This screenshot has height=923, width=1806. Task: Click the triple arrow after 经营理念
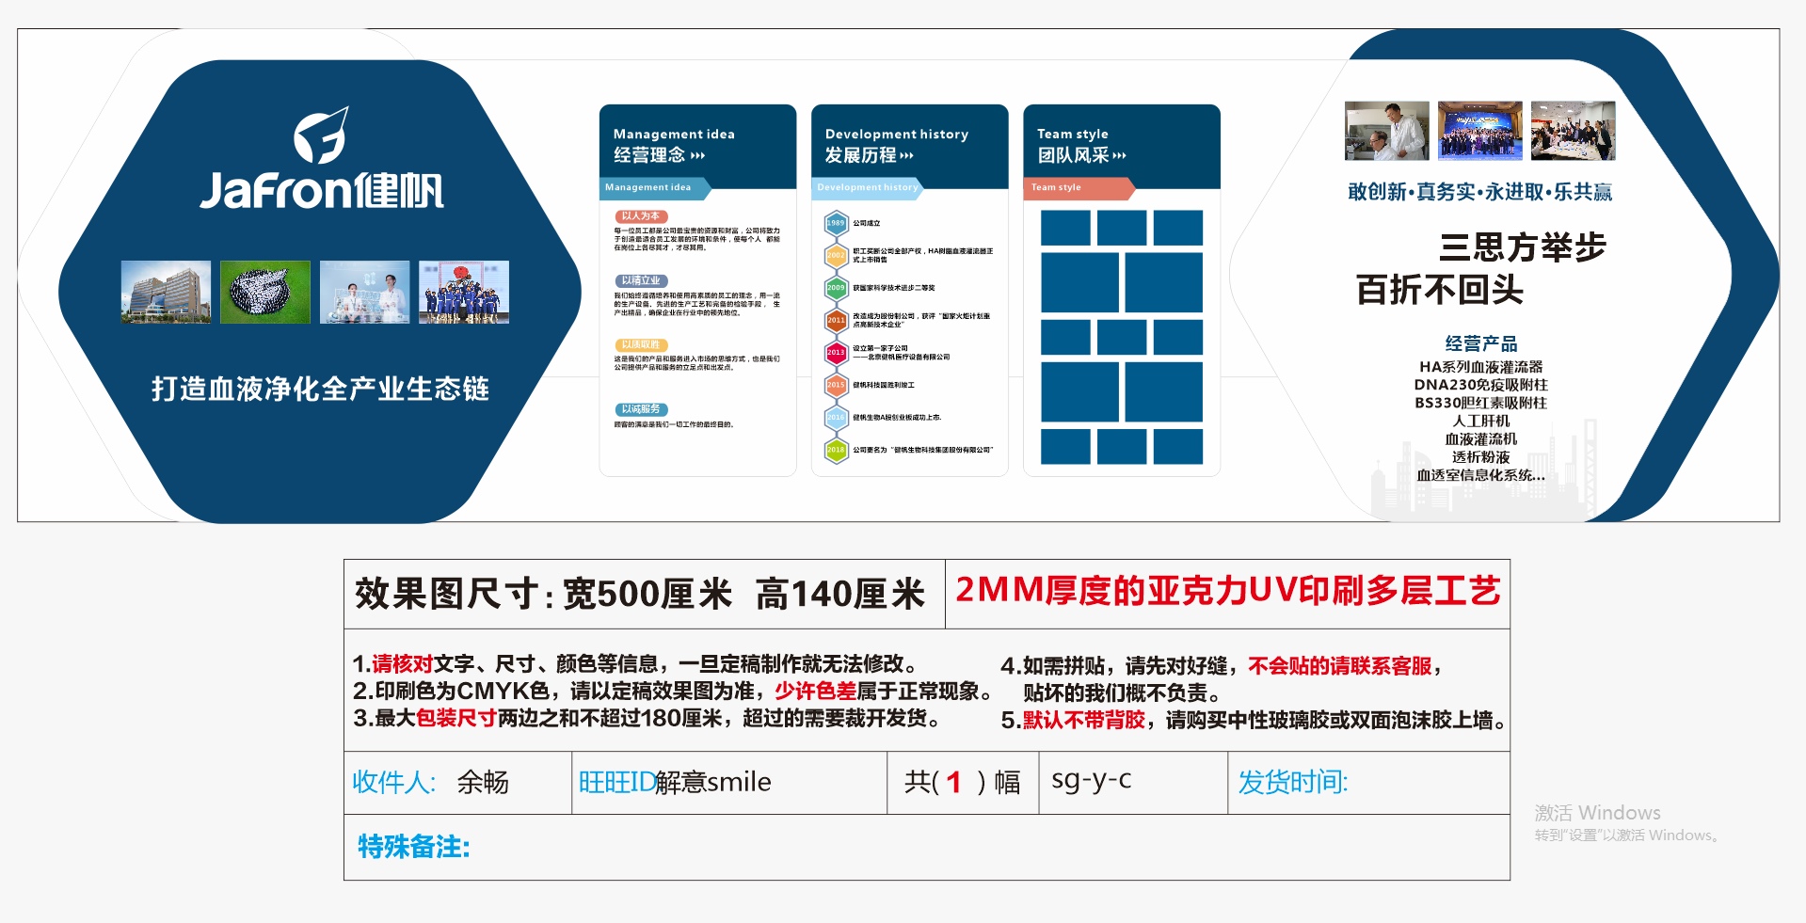coord(697,156)
